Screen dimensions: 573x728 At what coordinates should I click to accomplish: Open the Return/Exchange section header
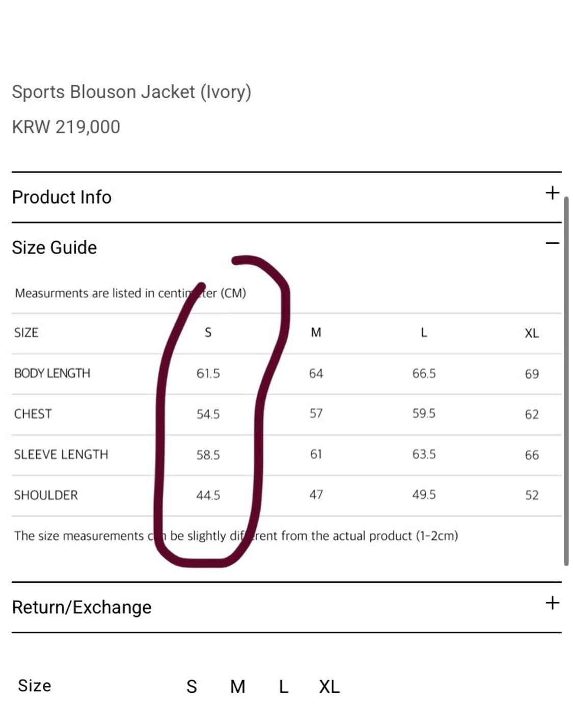[81, 607]
